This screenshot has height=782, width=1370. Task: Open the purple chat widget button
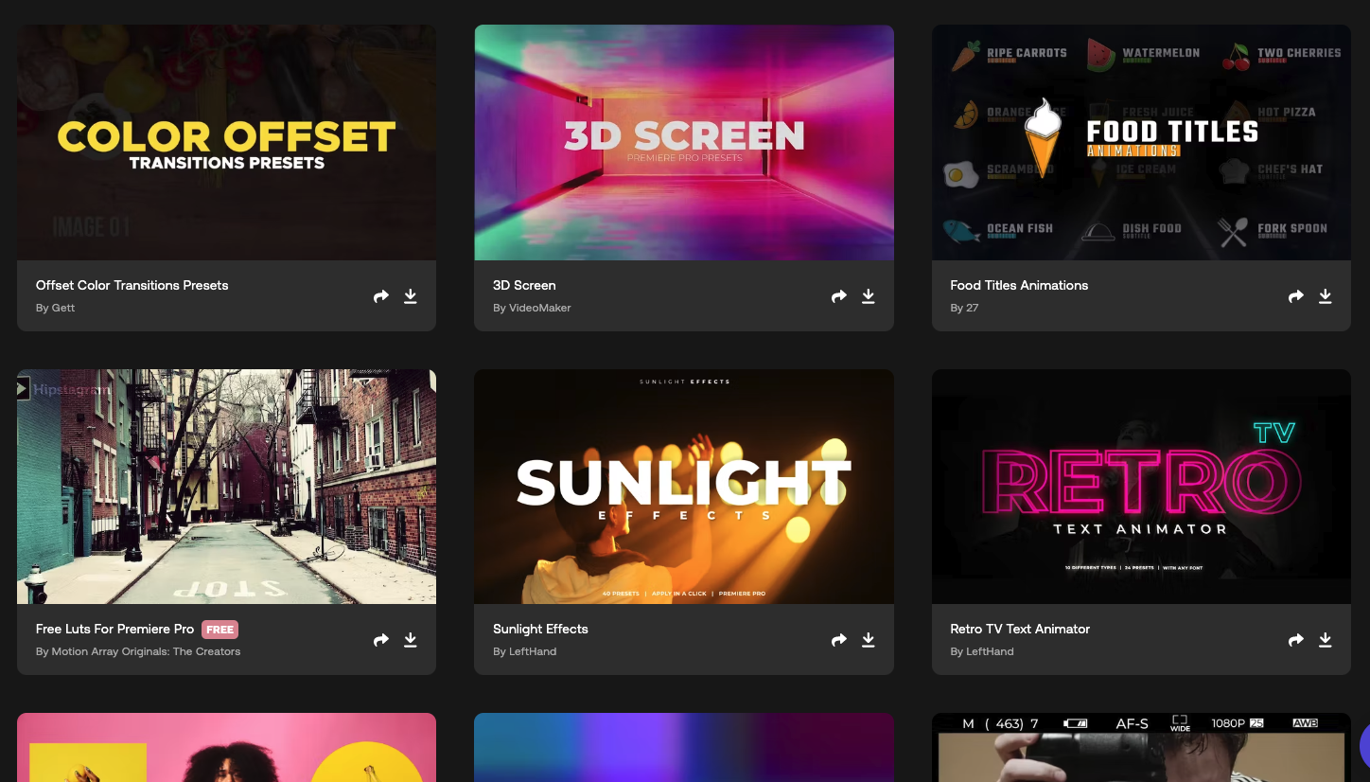(x=1364, y=747)
